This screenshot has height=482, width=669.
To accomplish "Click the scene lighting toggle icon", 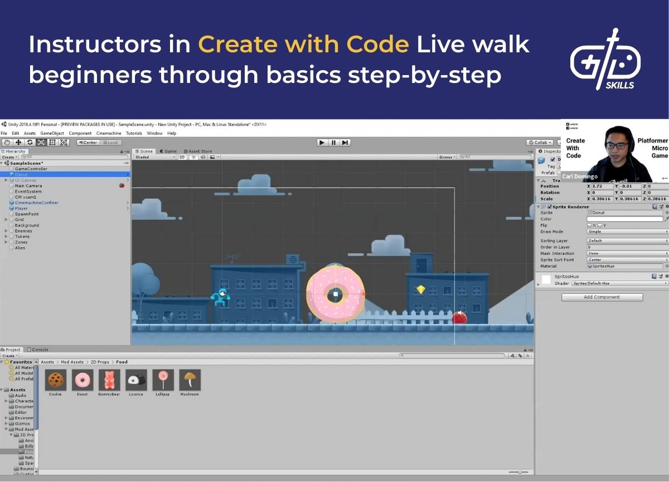I will click(193, 156).
